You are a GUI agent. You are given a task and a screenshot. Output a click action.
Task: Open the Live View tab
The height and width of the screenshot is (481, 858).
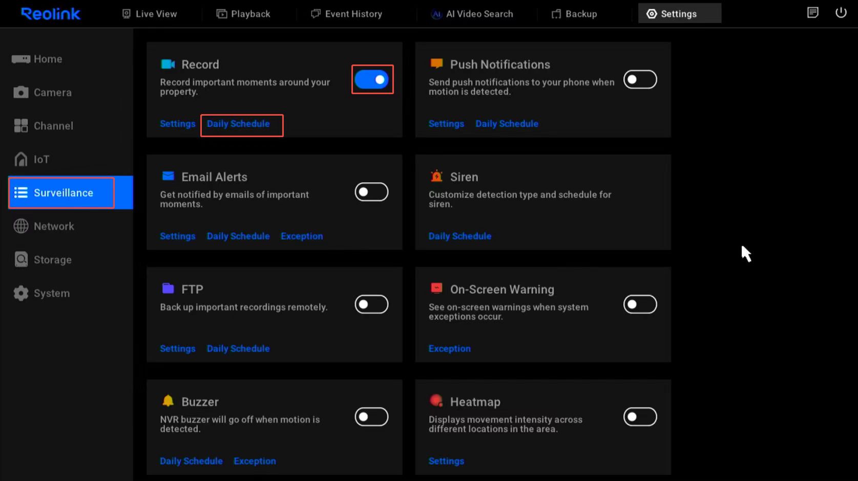[x=150, y=14]
